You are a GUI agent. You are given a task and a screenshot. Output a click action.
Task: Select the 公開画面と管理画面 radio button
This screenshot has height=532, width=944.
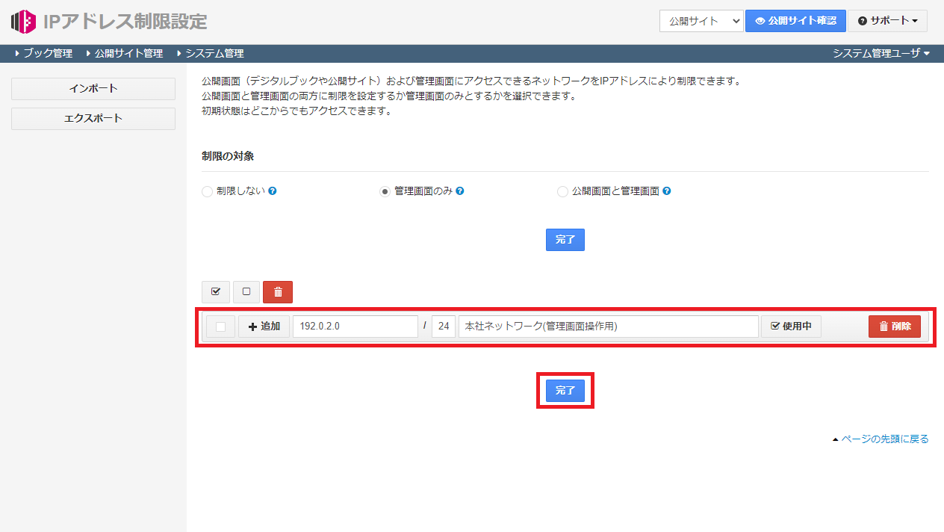562,191
